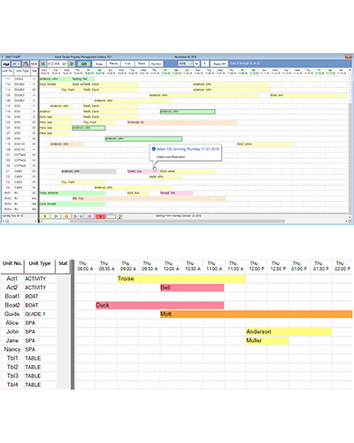
Task: Go to previous dates with green left arrow
Action: 43,64
